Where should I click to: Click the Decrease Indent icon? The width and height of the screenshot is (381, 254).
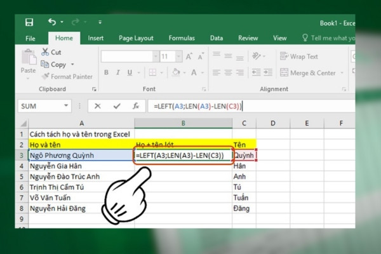point(257,72)
